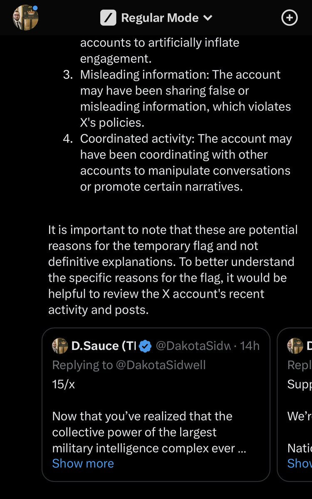
Task: Open the profile avatar in the top bar
Action: click(x=25, y=18)
